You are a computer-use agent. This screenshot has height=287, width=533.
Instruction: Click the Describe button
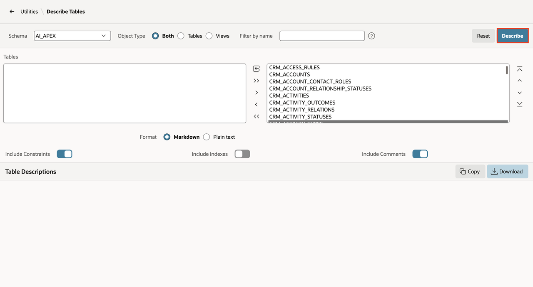[513, 36]
